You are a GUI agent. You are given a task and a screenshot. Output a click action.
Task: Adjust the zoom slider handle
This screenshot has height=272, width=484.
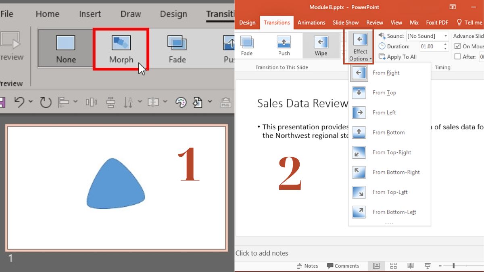point(454,266)
